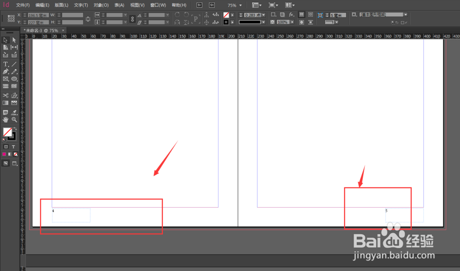
Task: Open the screen mode dropdown in top bar
Action: click(x=273, y=5)
